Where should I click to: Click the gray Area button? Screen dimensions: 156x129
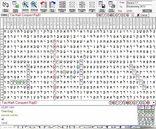[147, 11]
